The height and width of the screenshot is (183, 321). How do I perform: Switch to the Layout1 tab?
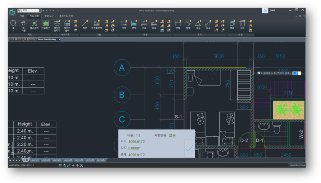pos(35,160)
